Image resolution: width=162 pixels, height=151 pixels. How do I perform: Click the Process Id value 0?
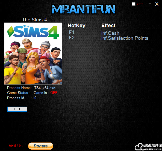point(35,98)
